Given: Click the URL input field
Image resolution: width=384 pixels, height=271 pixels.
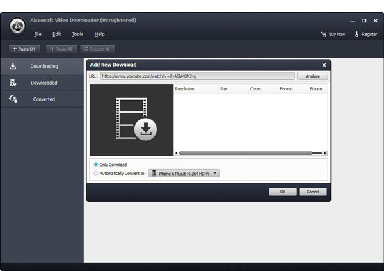Looking at the screenshot, I should (x=197, y=76).
